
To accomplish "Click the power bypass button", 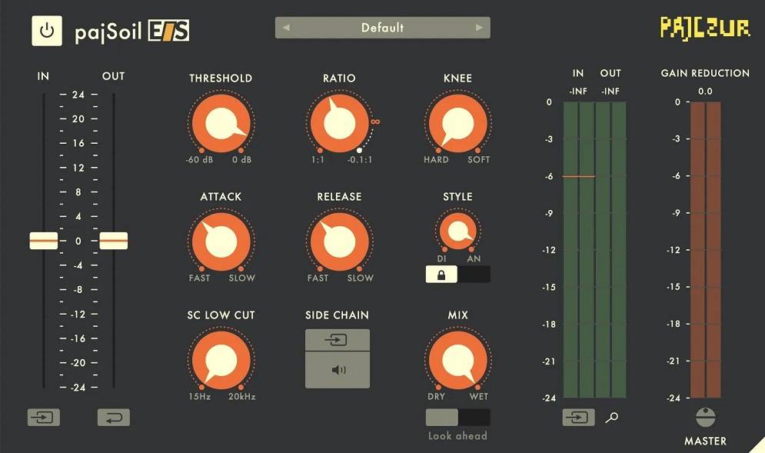I will tap(47, 31).
